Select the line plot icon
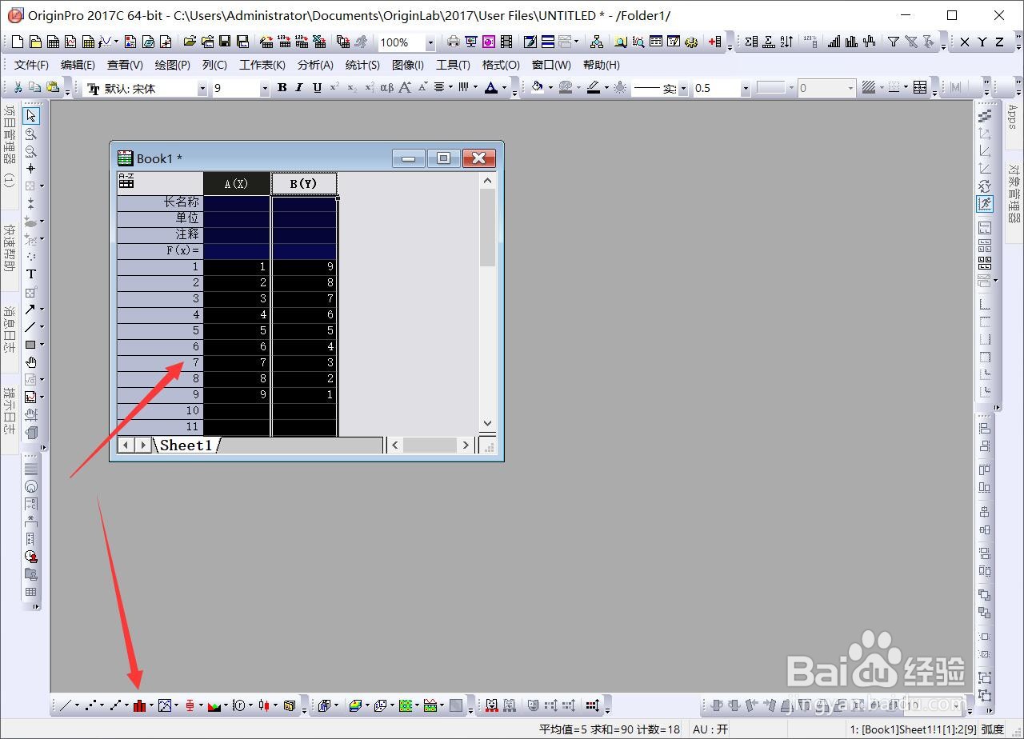1024x739 pixels. (x=66, y=705)
